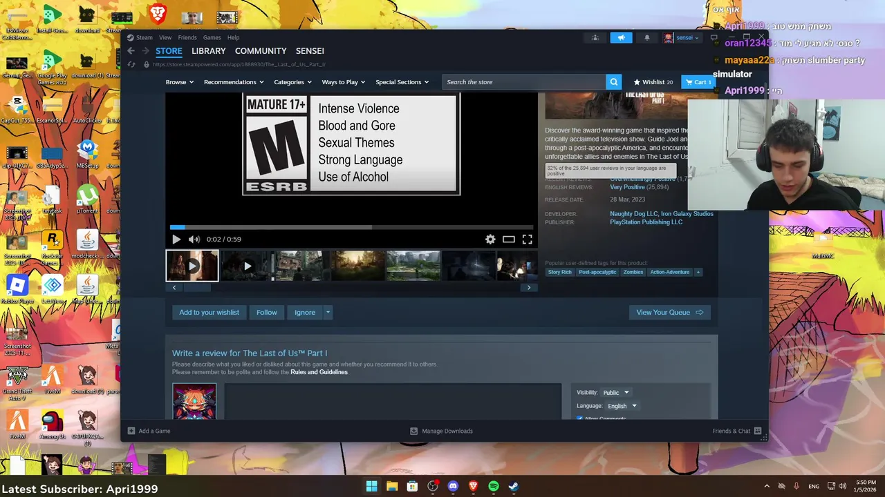The width and height of the screenshot is (885, 497).
Task: Open the uTorrent desktop shortcut
Action: (x=87, y=199)
